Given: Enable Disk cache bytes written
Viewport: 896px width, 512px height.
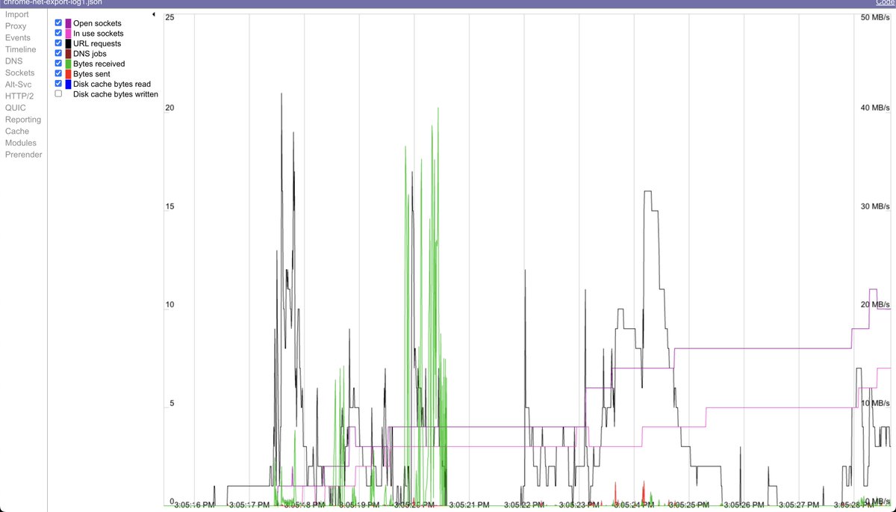Looking at the screenshot, I should [x=58, y=93].
